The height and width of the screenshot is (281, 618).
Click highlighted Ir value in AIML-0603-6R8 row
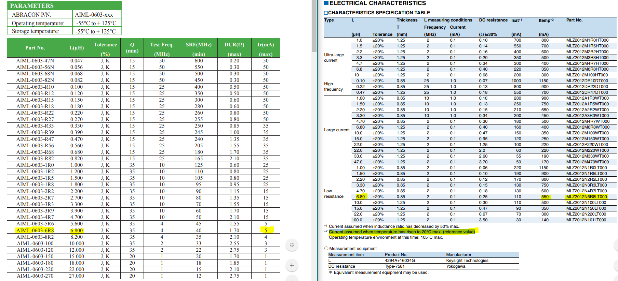266,230
